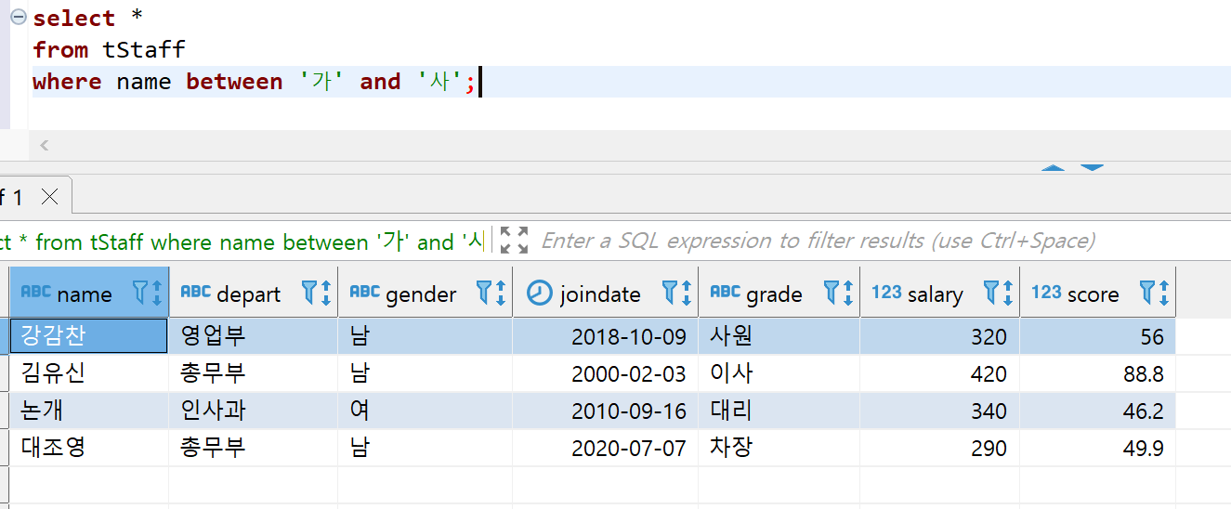1231x509 pixels.
Task: Click the filter icon in gender column
Action: tap(484, 294)
